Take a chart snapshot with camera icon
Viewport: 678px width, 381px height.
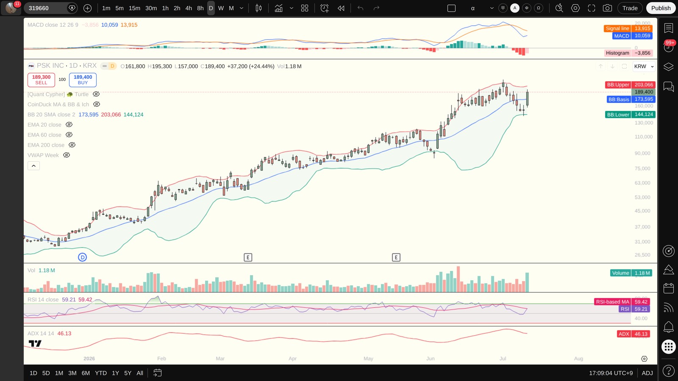(607, 8)
